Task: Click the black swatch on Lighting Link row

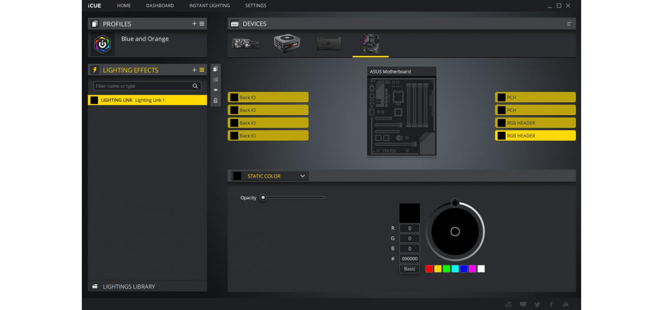Action: click(x=94, y=100)
